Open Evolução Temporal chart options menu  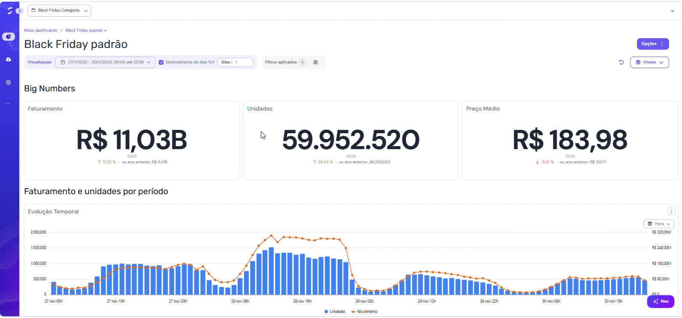coord(671,211)
